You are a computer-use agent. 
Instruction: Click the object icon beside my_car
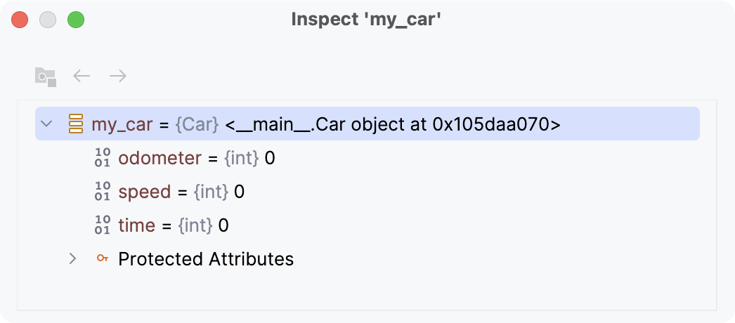coord(76,124)
